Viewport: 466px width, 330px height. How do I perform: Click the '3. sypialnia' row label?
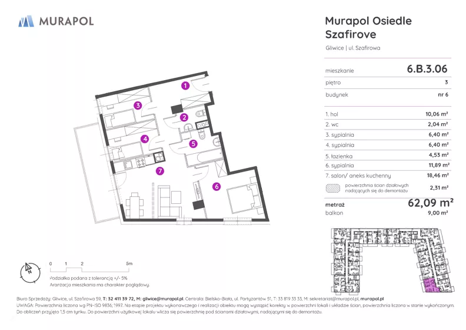pyautogui.click(x=339, y=135)
